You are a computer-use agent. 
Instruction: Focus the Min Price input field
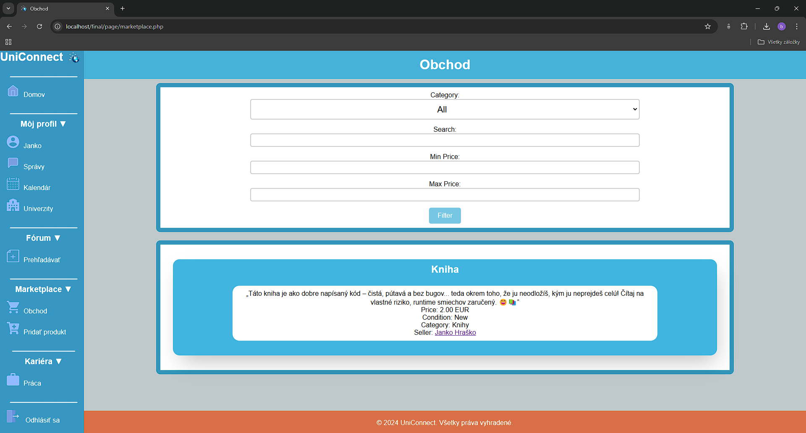point(445,167)
